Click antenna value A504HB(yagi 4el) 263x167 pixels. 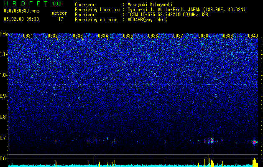148,20
